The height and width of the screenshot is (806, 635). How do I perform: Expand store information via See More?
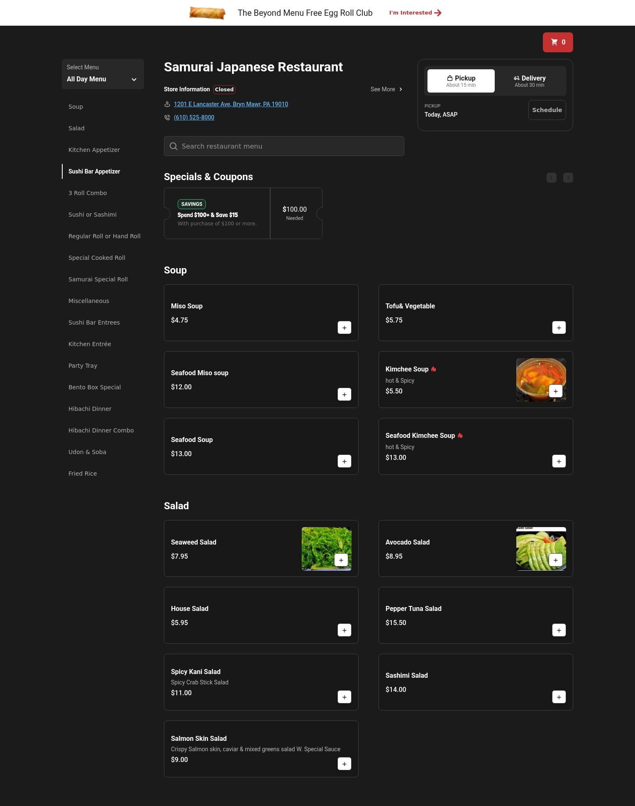[386, 89]
